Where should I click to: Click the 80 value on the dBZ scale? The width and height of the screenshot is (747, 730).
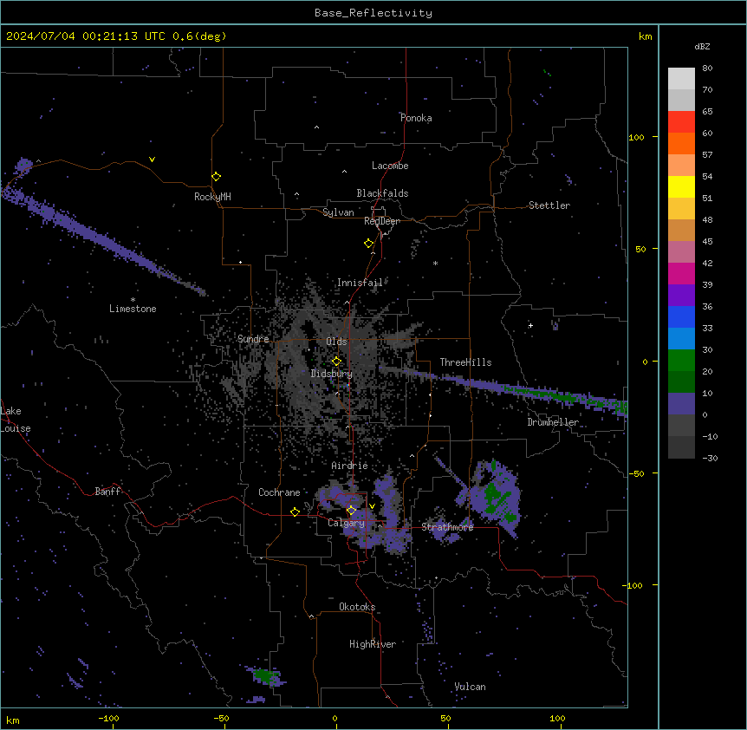point(707,68)
